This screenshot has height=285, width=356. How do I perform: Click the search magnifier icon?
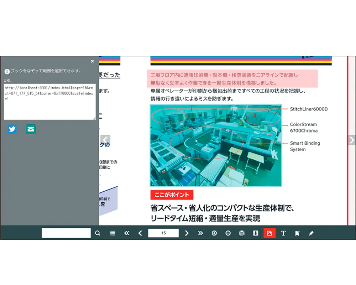pyautogui.click(x=98, y=233)
